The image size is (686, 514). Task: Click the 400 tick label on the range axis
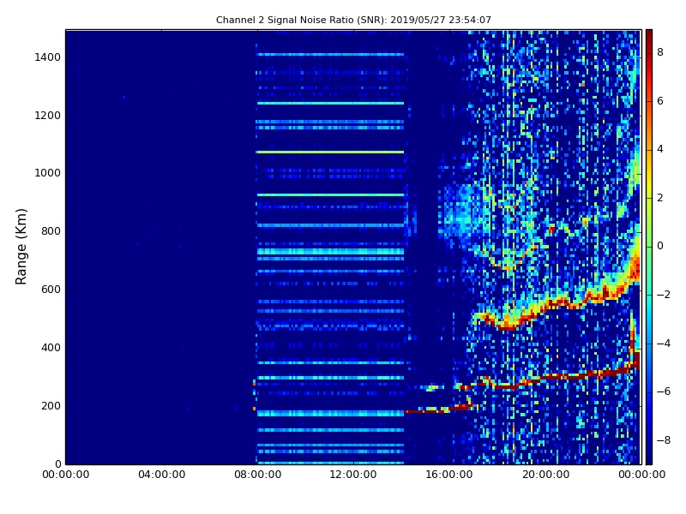[x=51, y=348]
